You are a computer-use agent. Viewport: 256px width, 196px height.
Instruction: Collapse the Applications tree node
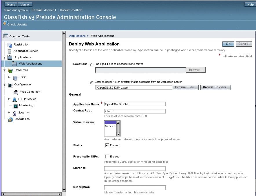4,57
